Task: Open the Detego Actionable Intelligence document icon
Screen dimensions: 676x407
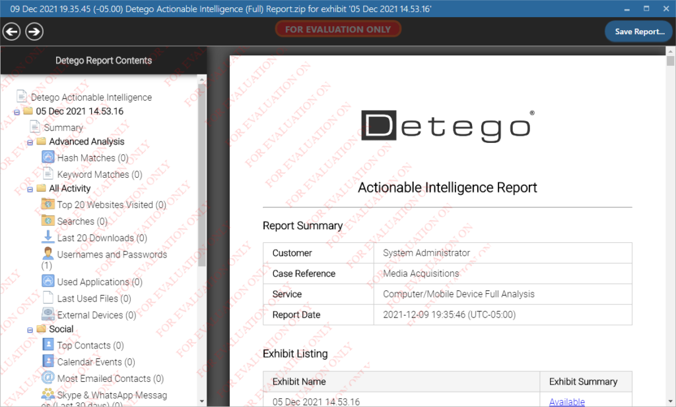Action: (22, 96)
